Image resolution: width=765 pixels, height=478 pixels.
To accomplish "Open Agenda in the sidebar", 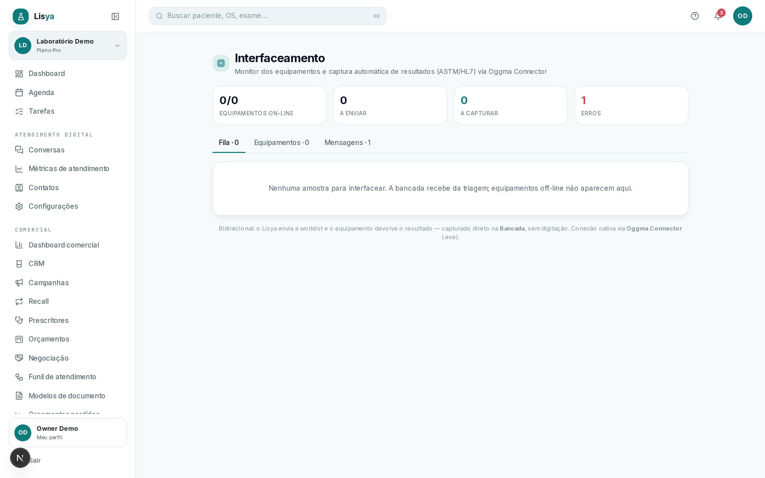I will pos(68,93).
